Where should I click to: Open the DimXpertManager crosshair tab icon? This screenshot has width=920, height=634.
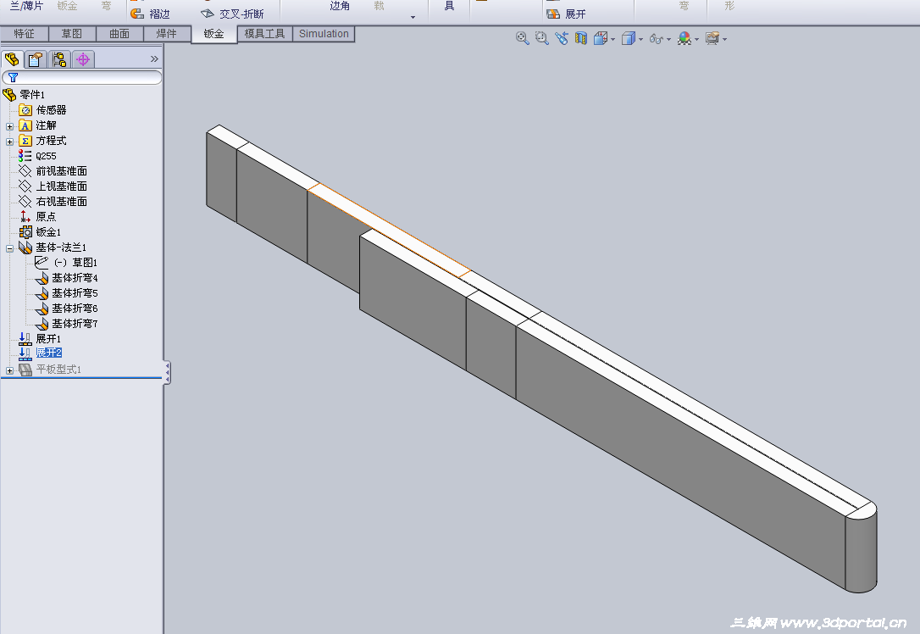pos(83,59)
